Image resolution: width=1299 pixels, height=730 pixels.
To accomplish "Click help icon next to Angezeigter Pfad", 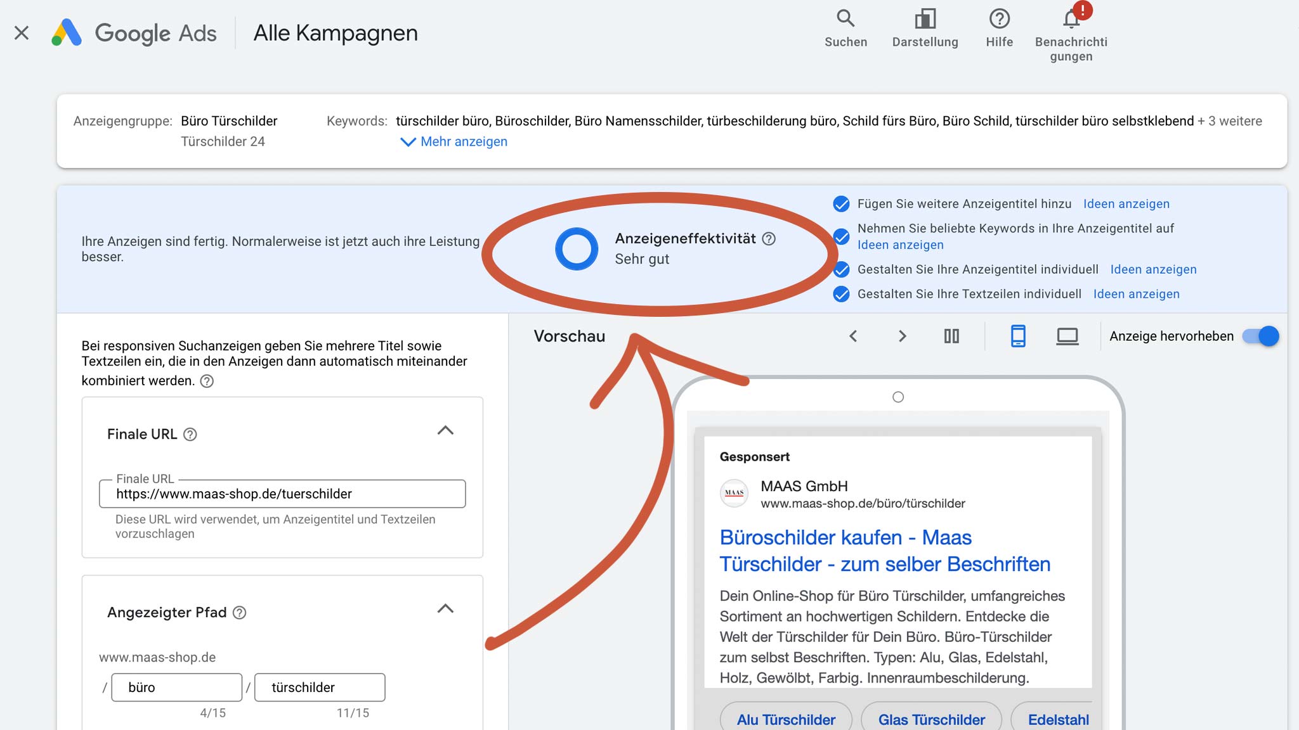I will [239, 613].
